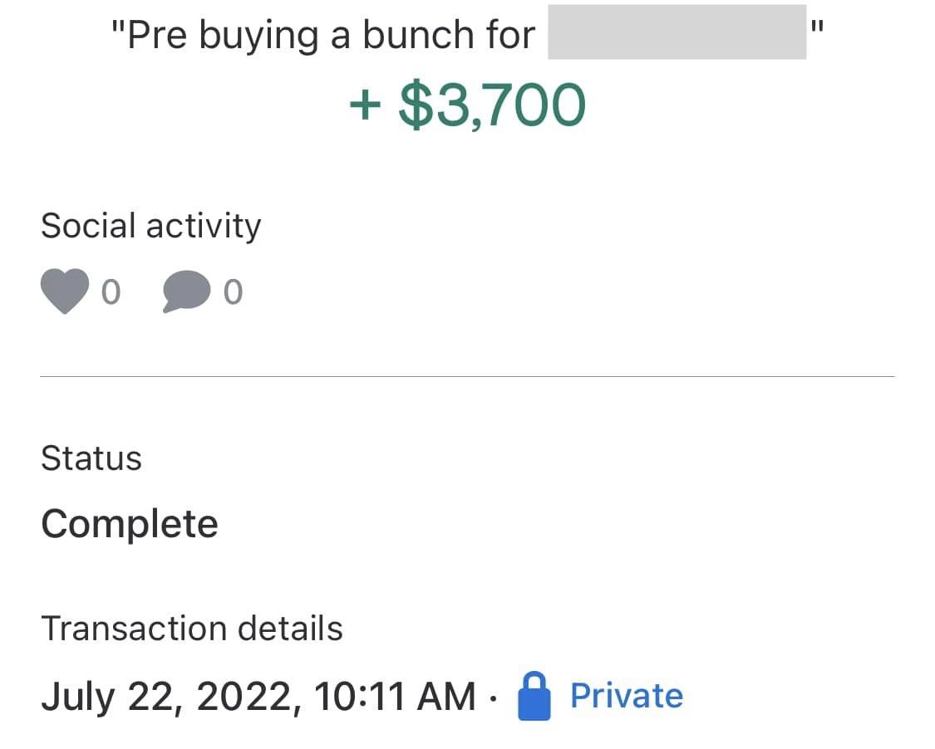
Task: Tap the heart like icon
Action: tap(65, 291)
